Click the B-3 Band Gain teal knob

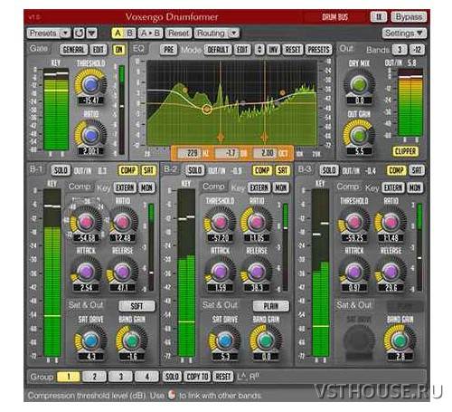click(x=400, y=340)
